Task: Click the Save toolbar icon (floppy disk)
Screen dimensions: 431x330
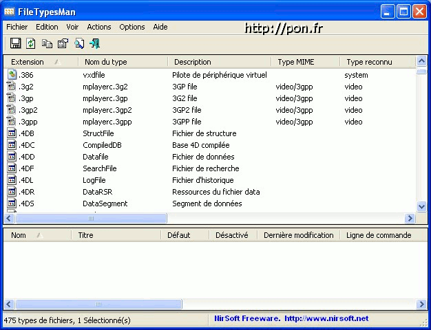Action: coord(16,43)
